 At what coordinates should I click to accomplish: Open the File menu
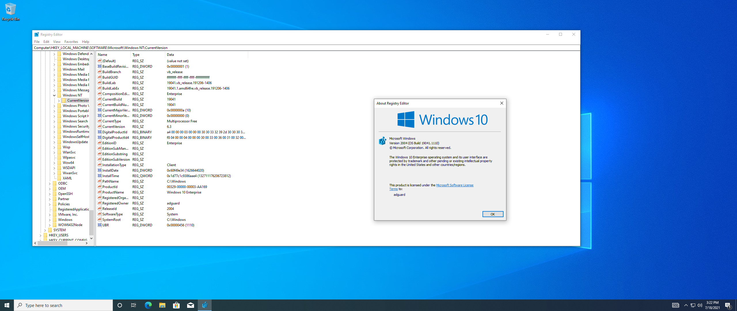[37, 42]
